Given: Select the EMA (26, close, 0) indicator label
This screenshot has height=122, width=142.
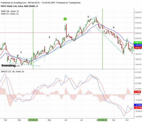Looking at the screenshot, I should 10,11.
